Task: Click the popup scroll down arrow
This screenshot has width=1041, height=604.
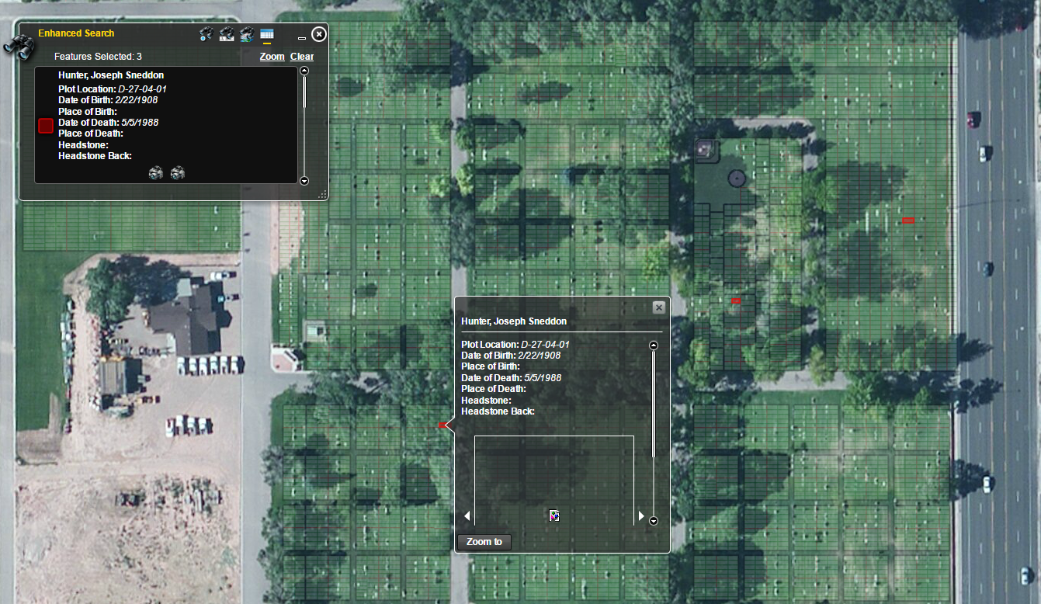Action: (654, 521)
